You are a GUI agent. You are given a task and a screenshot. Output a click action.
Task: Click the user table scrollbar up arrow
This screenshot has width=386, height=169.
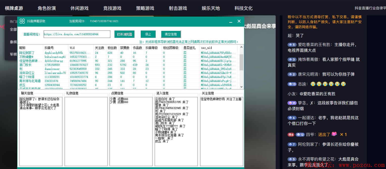pyautogui.click(x=242, y=47)
